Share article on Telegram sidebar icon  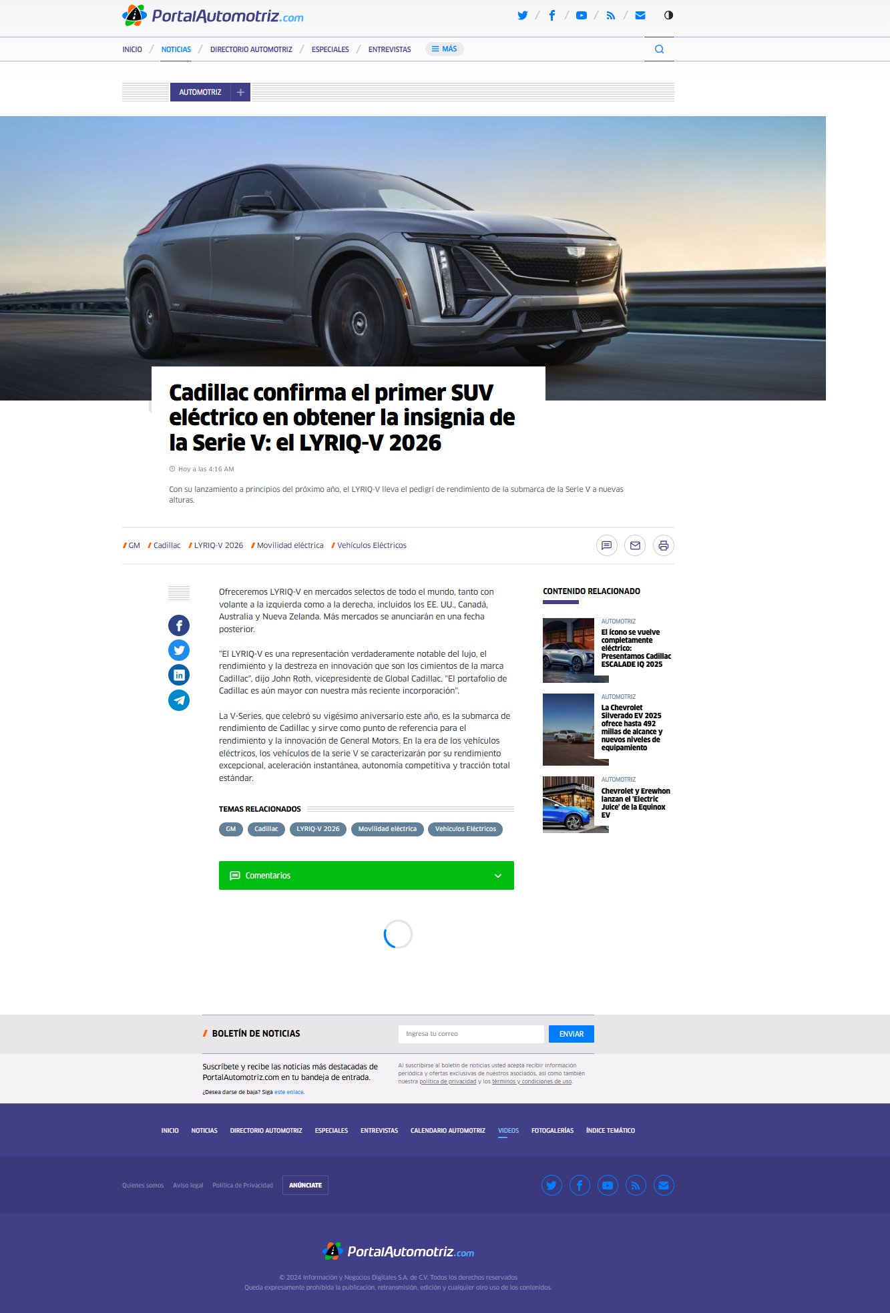179,700
